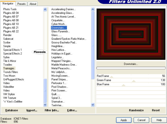Select Plugins AB 21 category
The image size is (167, 124).
coord(11,28)
